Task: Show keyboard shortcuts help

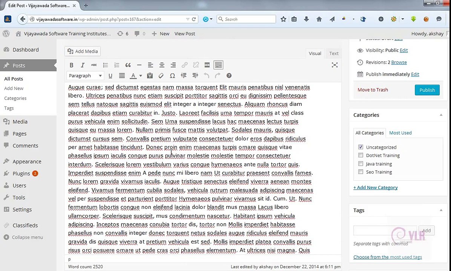Action: (229, 76)
